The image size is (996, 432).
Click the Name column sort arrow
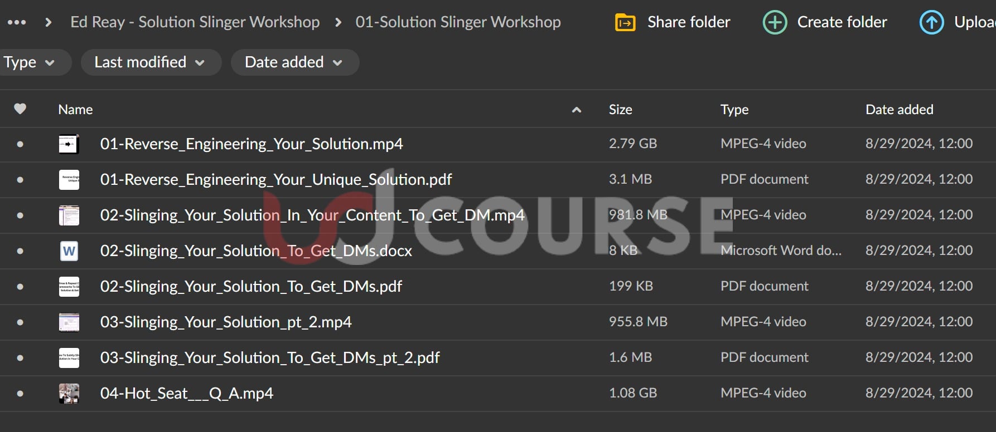(x=576, y=110)
